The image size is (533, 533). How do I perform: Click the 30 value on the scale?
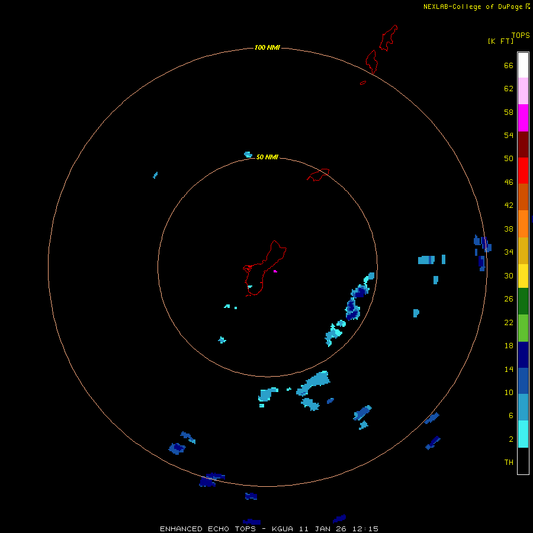(x=509, y=275)
